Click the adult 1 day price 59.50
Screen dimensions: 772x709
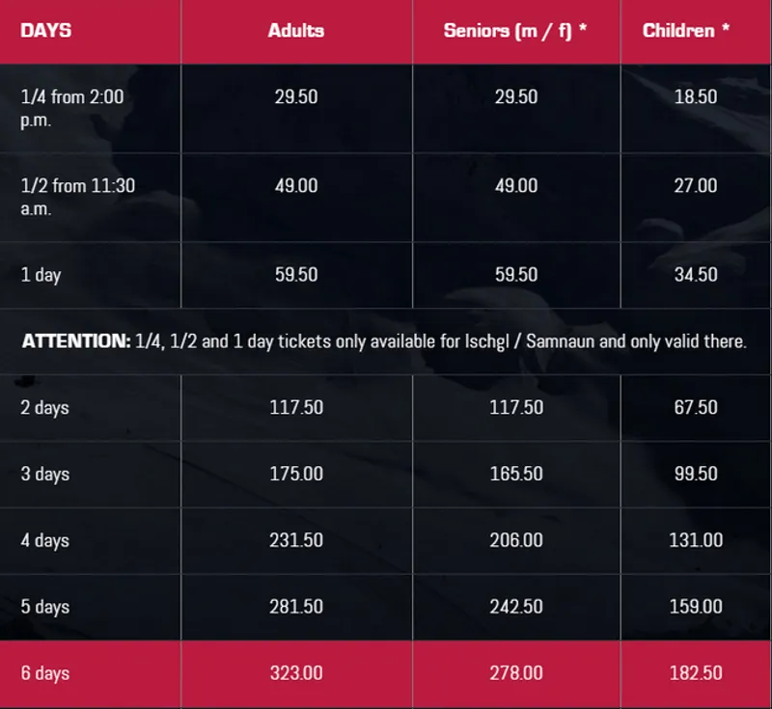click(x=295, y=275)
